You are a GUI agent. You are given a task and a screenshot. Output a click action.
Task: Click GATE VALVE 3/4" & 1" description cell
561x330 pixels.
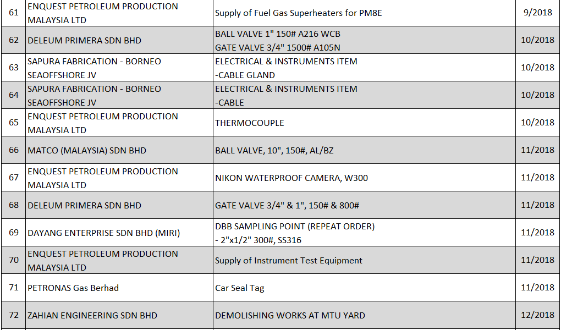(364, 205)
